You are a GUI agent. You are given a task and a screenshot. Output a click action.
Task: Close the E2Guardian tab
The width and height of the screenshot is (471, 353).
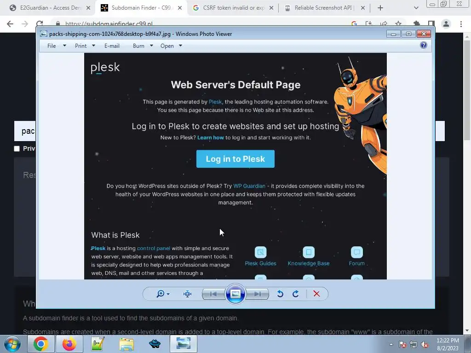[88, 8]
